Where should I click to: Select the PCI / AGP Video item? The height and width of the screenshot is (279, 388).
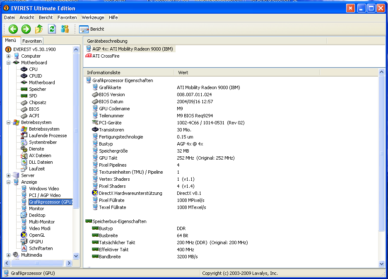(x=45, y=195)
